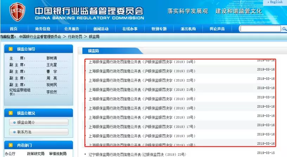Open the 在线办事 menu

pos(130,29)
